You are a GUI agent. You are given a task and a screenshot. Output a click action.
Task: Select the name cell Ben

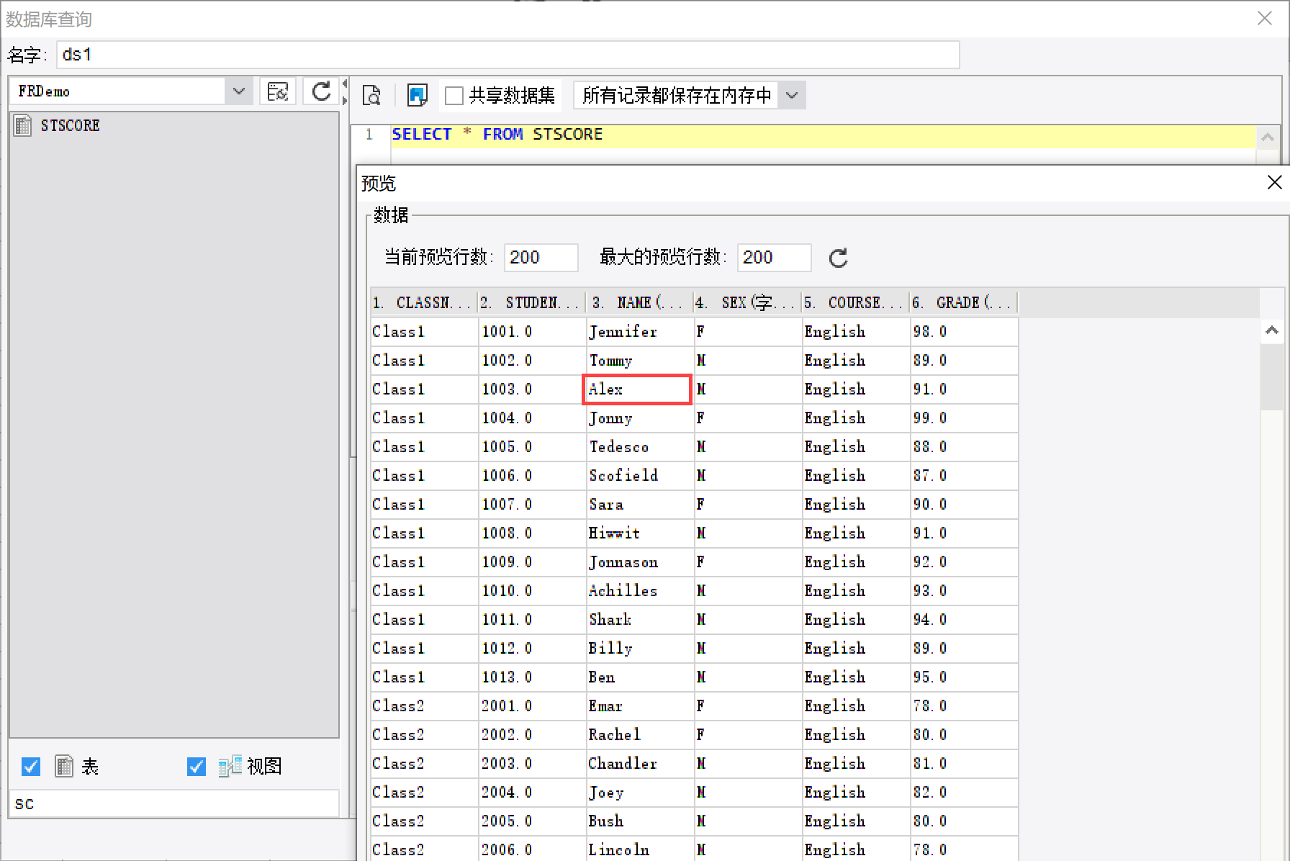pos(640,677)
